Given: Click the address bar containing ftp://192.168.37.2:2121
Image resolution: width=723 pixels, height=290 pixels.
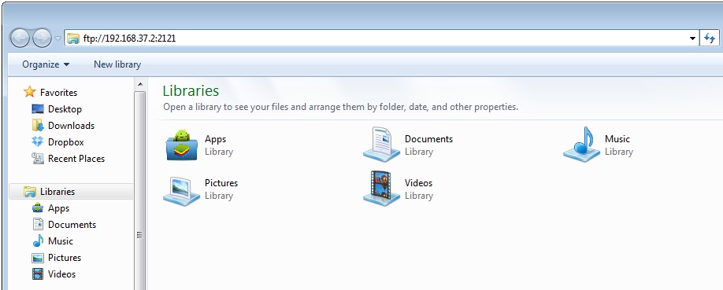Looking at the screenshot, I should [381, 39].
